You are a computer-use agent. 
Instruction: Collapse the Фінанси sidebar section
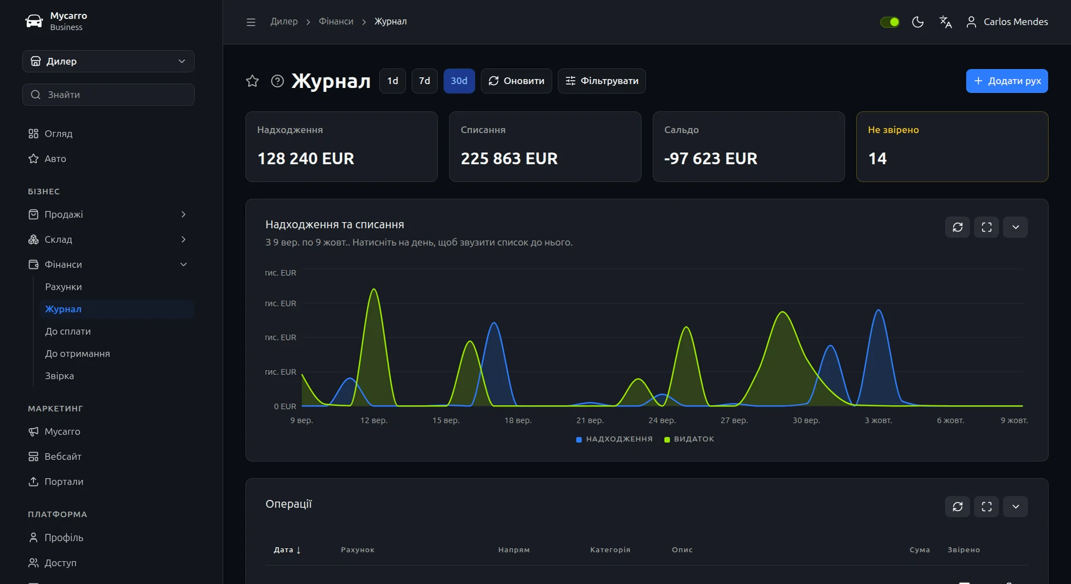click(x=108, y=264)
